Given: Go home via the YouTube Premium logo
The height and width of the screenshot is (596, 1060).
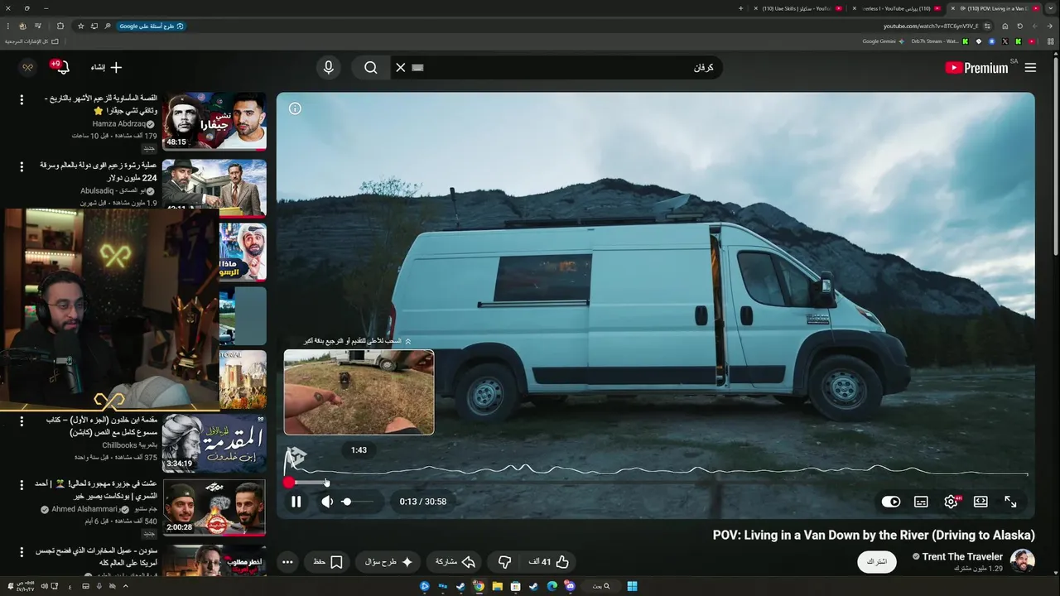Looking at the screenshot, I should click(x=977, y=68).
